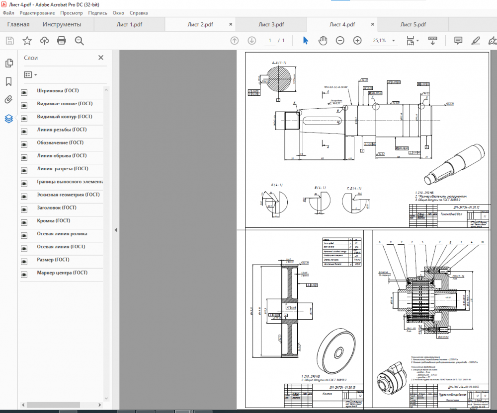The image size is (497, 413).
Task: Open the find text magnifier tool
Action: [79, 41]
